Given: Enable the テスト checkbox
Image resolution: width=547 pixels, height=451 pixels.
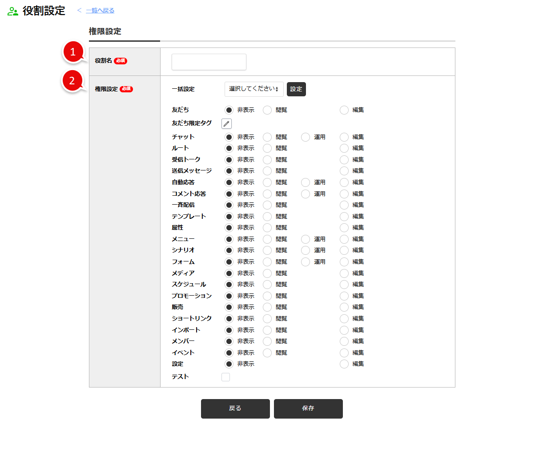Looking at the screenshot, I should click(226, 377).
